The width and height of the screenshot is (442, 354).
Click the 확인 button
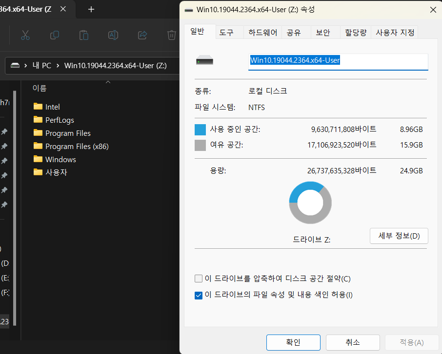point(293,342)
